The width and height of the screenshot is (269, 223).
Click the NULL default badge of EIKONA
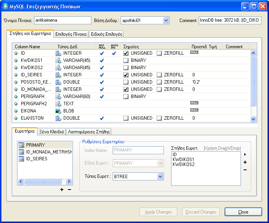tap(194, 110)
